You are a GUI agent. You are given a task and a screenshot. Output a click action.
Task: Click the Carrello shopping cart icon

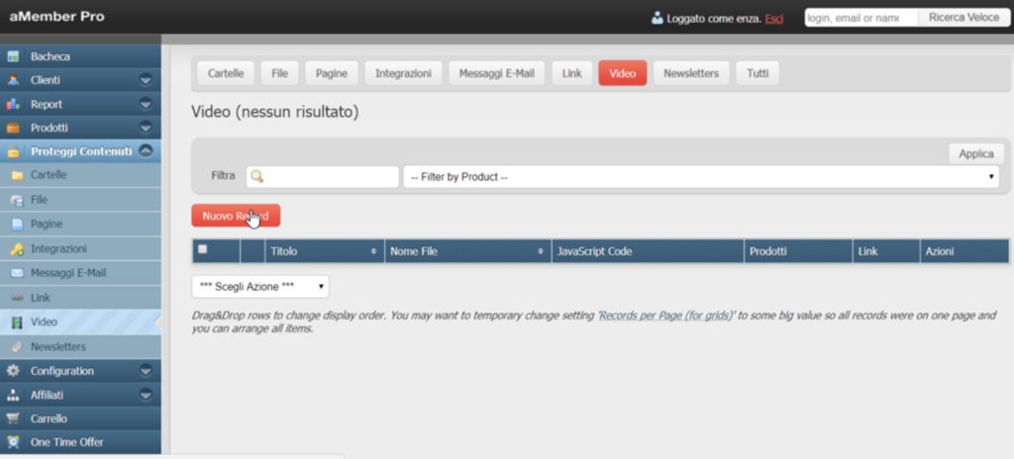click(13, 418)
